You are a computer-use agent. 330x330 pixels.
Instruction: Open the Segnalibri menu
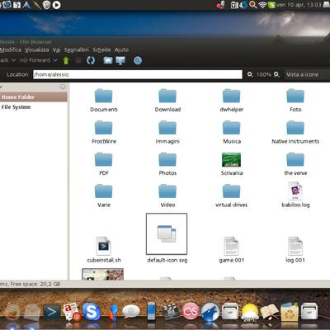[77, 49]
